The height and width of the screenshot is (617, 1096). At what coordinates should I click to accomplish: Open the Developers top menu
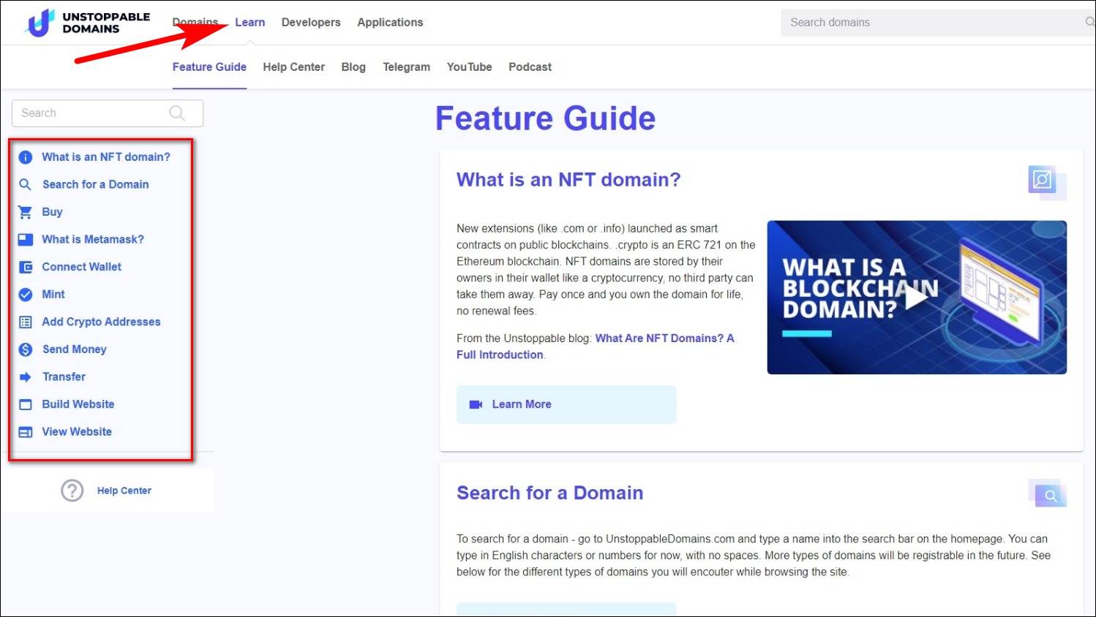tap(311, 23)
